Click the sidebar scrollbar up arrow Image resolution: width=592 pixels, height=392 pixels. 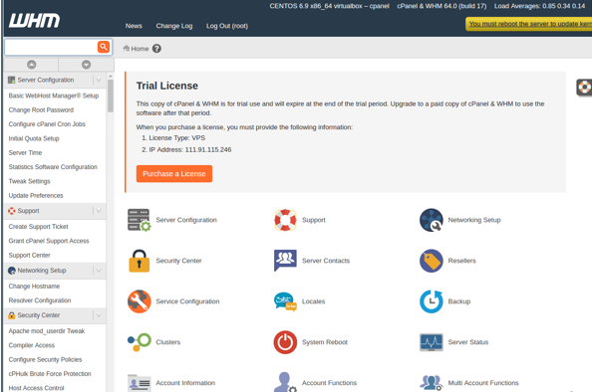click(111, 77)
